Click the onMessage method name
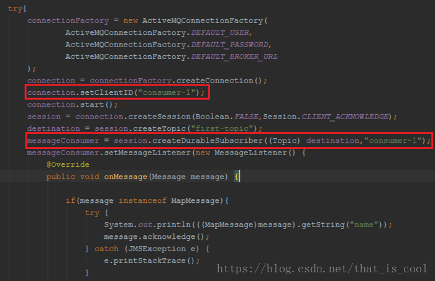 click(x=126, y=177)
